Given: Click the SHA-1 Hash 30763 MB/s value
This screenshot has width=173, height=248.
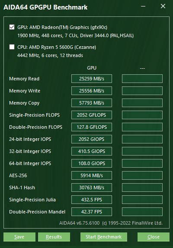Looking at the screenshot, I should [x=92, y=188].
